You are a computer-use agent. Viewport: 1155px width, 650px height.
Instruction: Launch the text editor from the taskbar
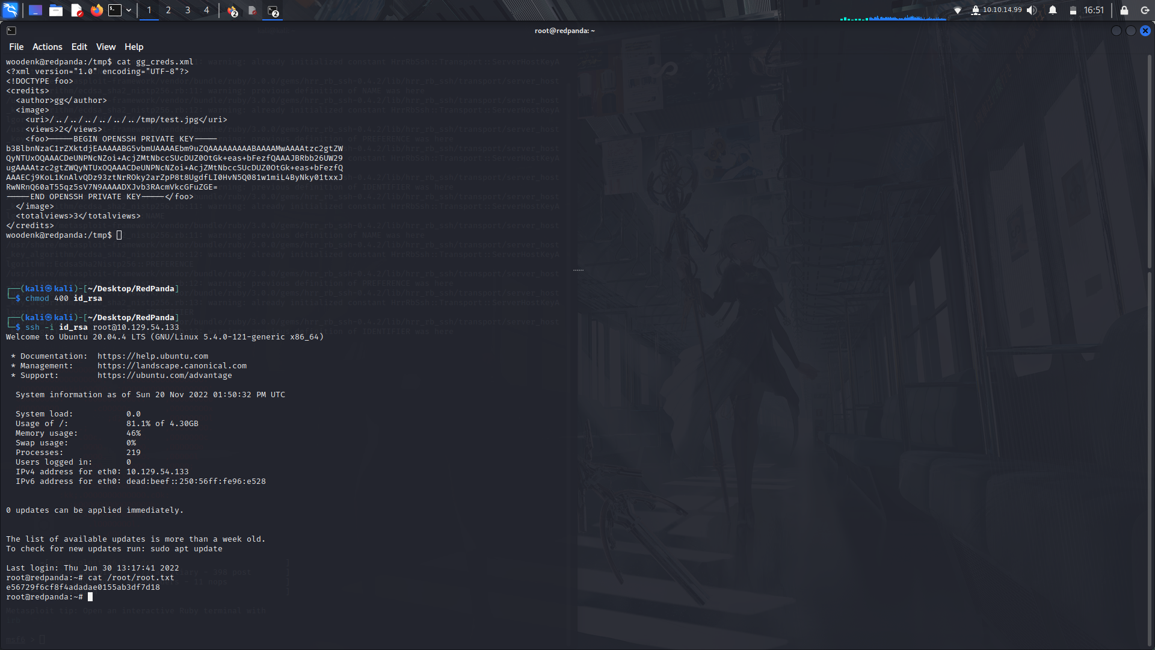point(76,10)
